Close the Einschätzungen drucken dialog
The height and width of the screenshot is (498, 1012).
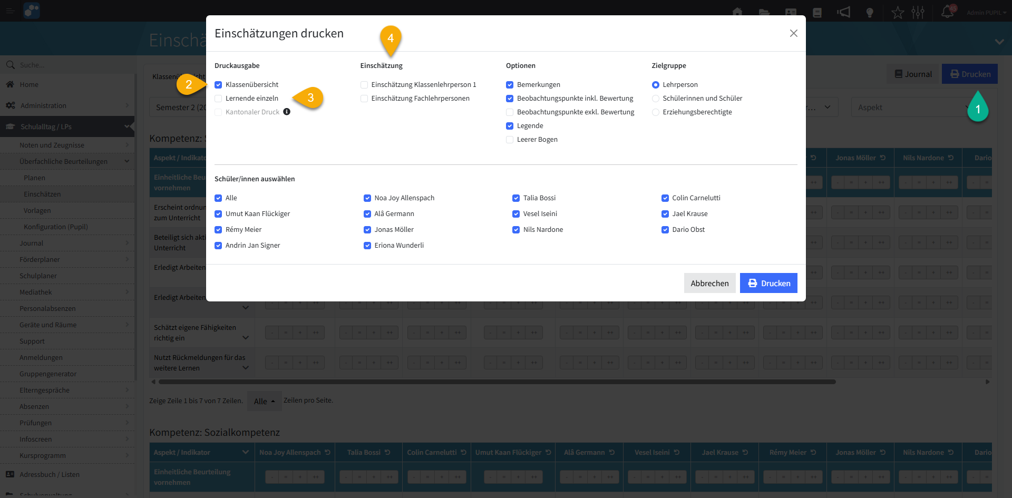click(x=793, y=33)
